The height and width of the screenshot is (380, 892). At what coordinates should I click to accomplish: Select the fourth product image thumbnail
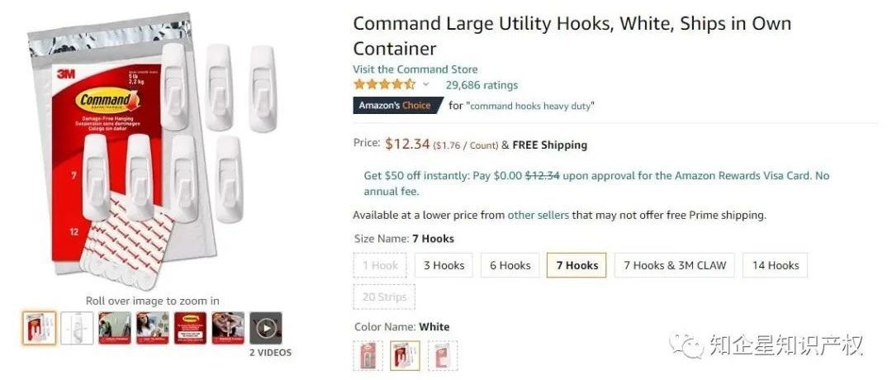tap(153, 328)
